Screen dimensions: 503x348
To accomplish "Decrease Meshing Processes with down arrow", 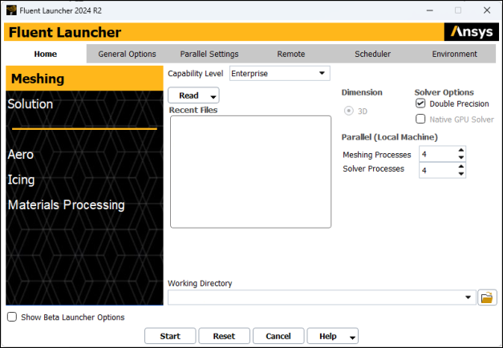I will pyautogui.click(x=461, y=157).
